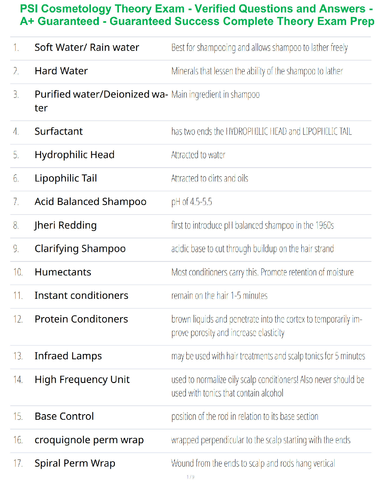The height and width of the screenshot is (494, 381).
Task: Select Clarifying Shampoo term
Action: click(x=80, y=249)
